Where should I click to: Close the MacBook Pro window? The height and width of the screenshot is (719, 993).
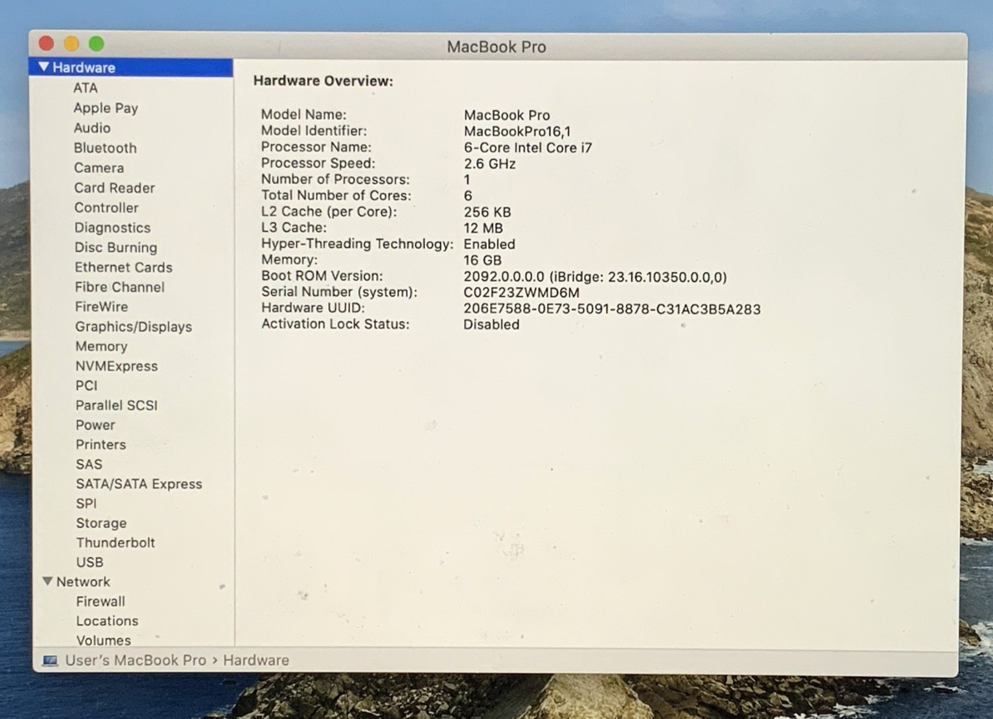point(46,44)
